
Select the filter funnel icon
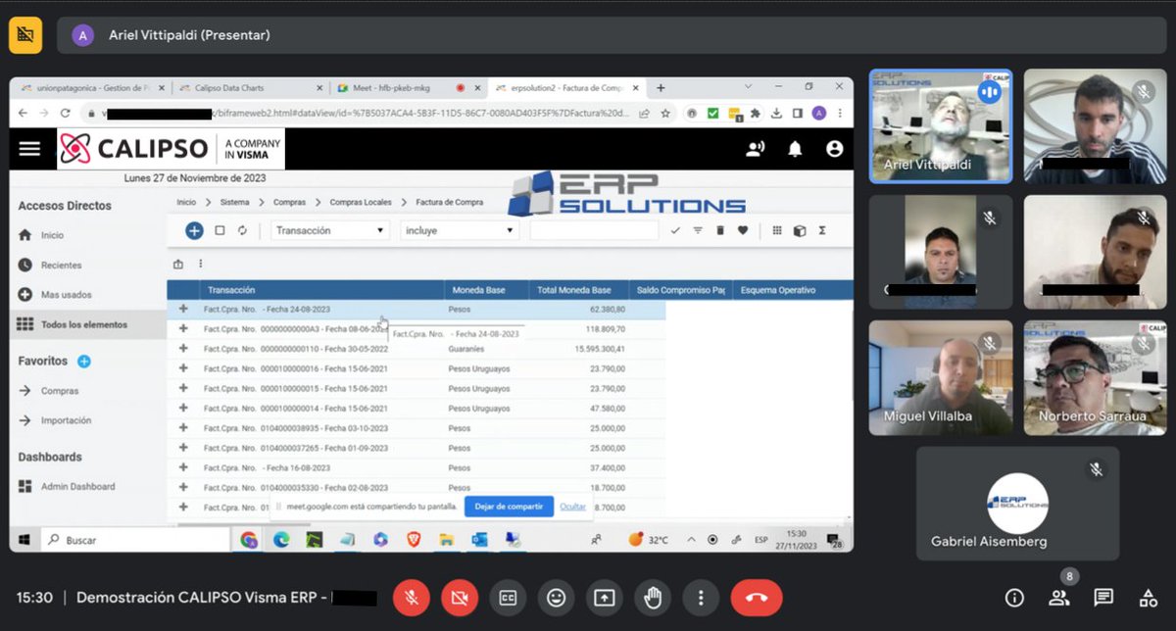[x=698, y=230]
